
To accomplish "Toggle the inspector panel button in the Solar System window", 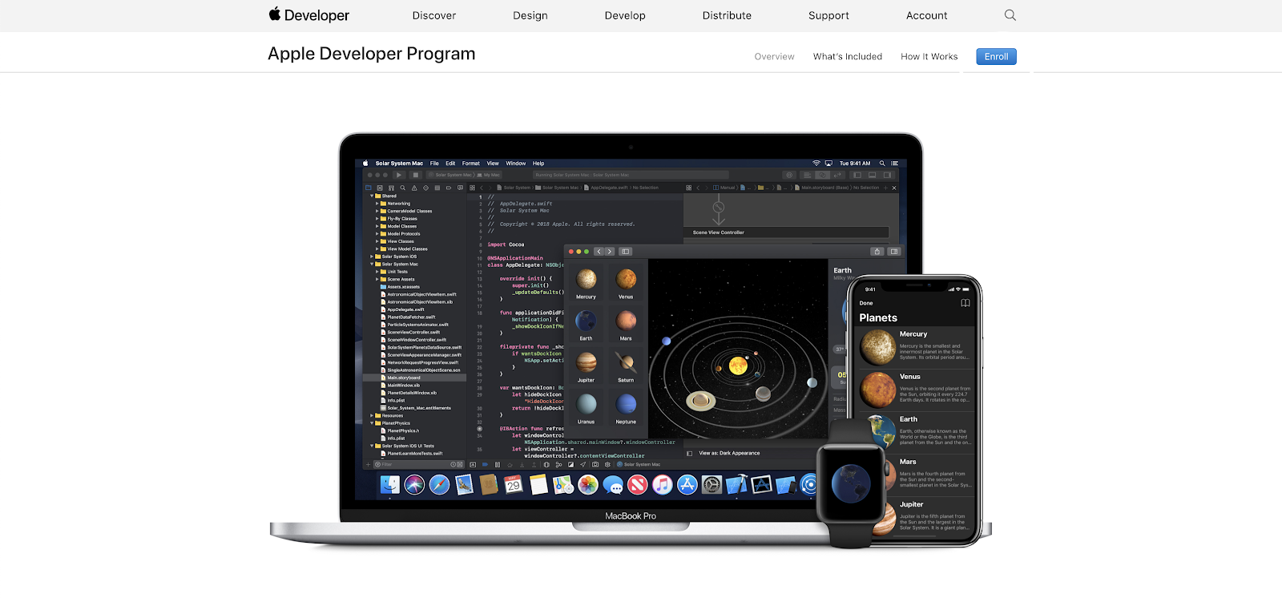I will (x=894, y=251).
